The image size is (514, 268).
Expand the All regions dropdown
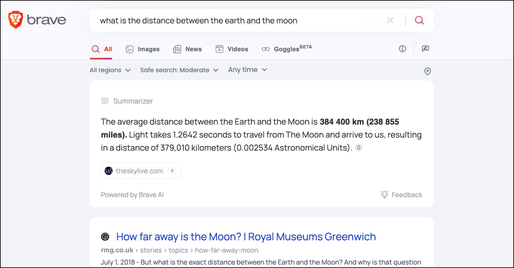pyautogui.click(x=110, y=70)
